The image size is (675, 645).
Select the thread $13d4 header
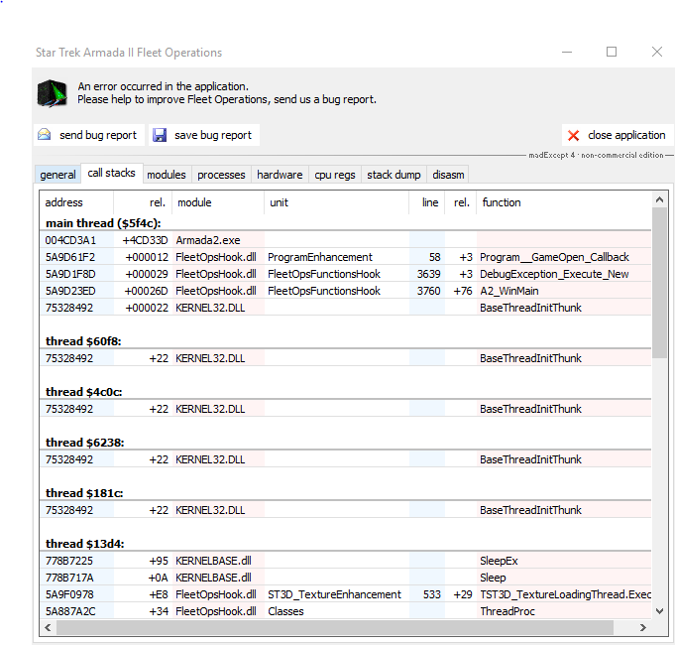85,544
